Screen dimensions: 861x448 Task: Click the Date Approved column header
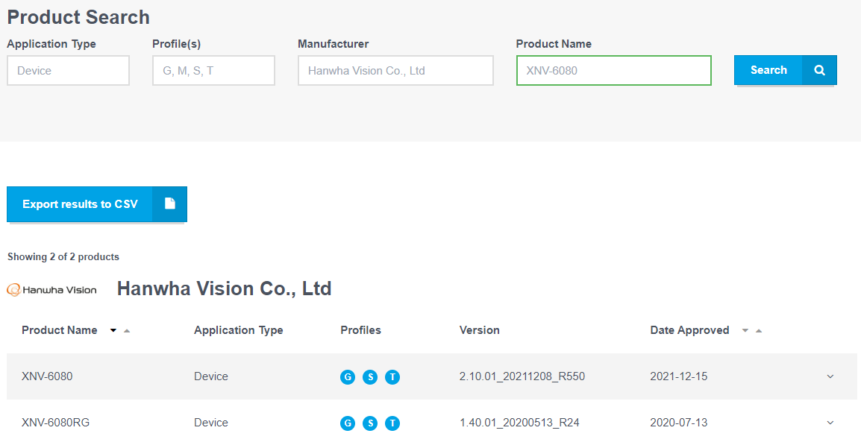pos(689,330)
